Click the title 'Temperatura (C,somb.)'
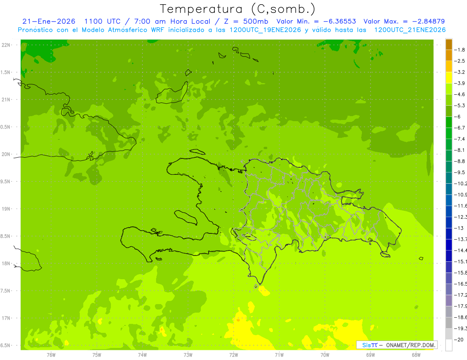467x360 pixels. click(238, 9)
